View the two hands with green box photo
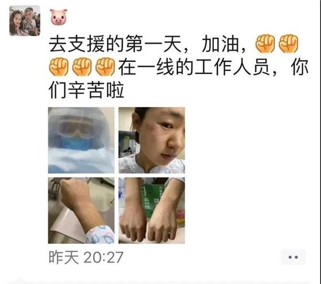 coord(152,211)
